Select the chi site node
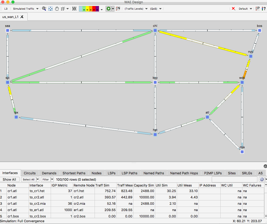 [155, 30]
